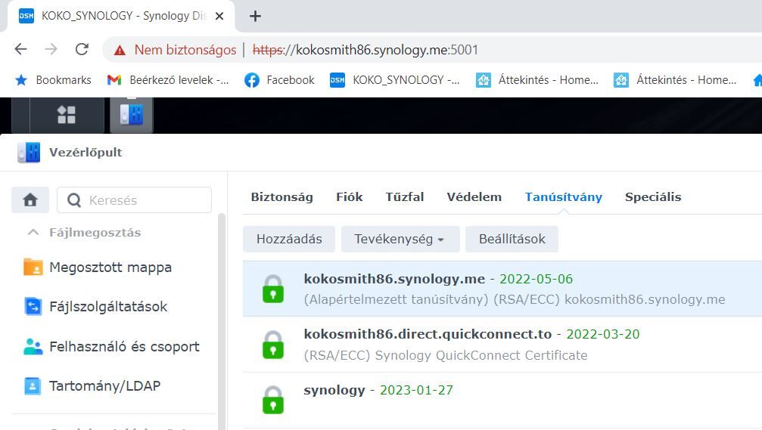This screenshot has height=430, width=762.
Task: Open the Facebook bookmark
Action: [279, 80]
